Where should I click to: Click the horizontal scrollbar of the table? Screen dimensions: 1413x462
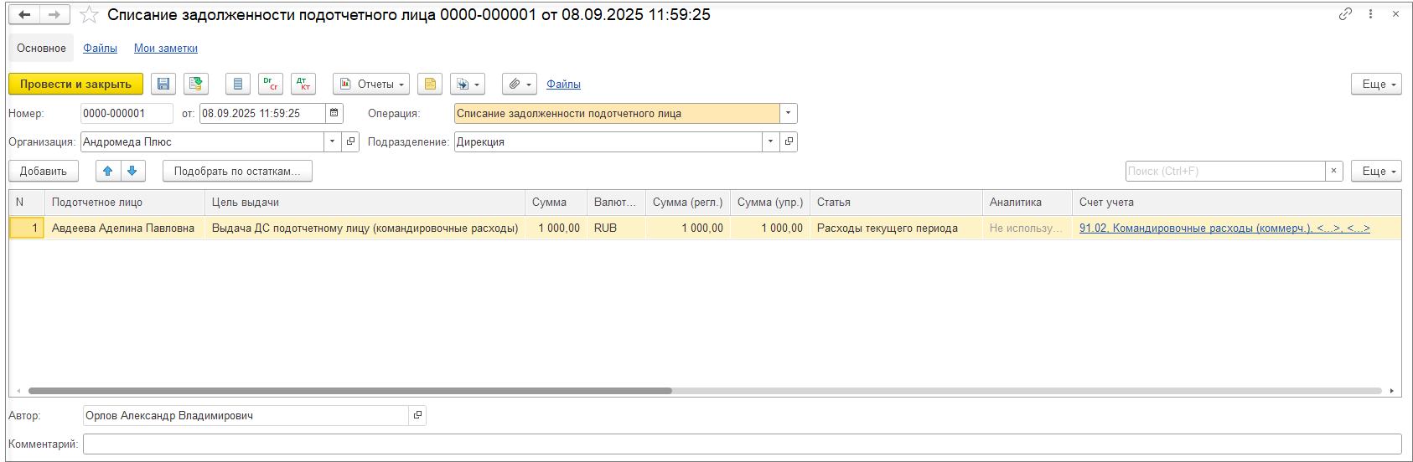point(349,391)
